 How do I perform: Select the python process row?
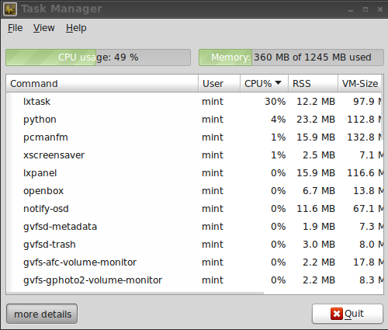click(195, 120)
